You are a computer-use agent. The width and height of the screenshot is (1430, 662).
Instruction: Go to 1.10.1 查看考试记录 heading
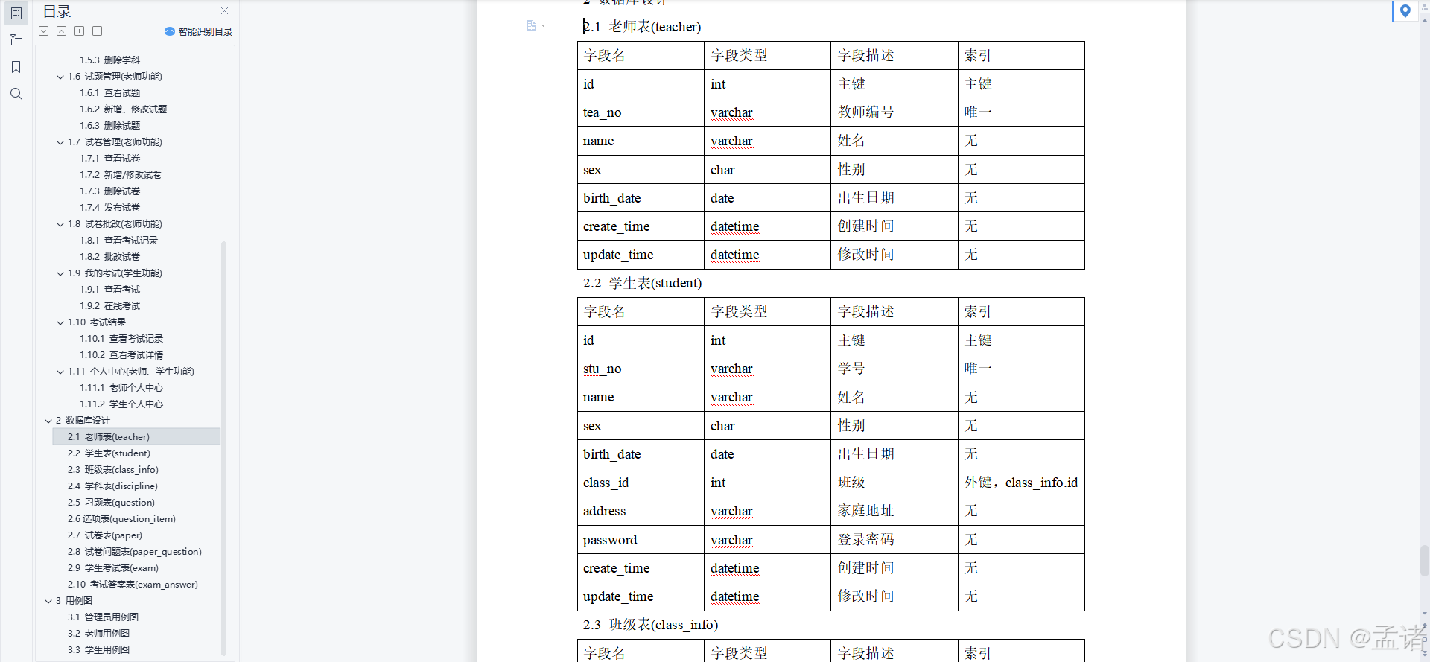pos(121,339)
